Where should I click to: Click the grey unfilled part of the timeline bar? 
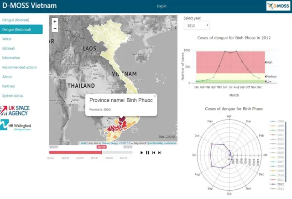(117, 152)
